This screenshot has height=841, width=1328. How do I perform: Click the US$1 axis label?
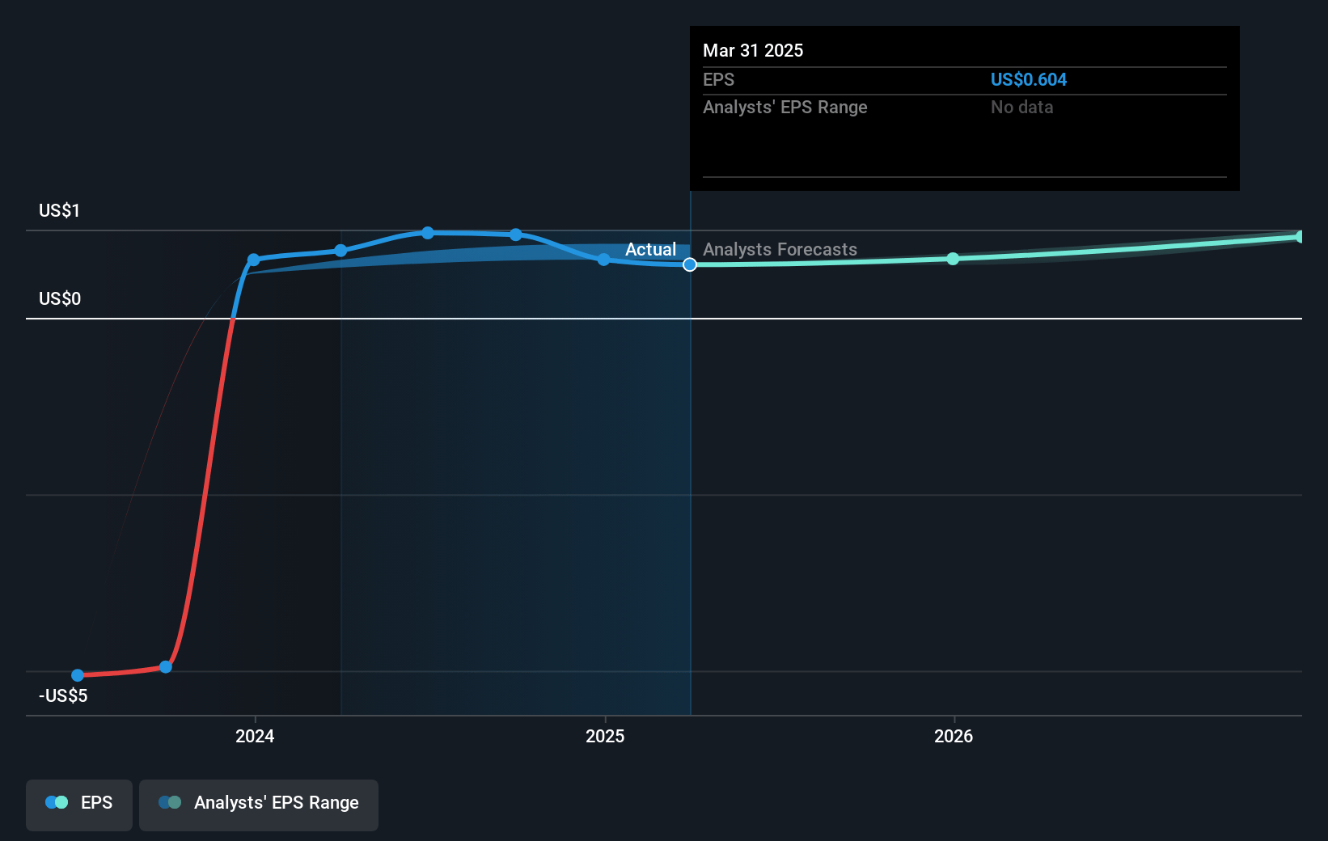[60, 210]
